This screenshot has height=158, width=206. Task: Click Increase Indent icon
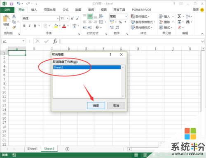click(90, 28)
